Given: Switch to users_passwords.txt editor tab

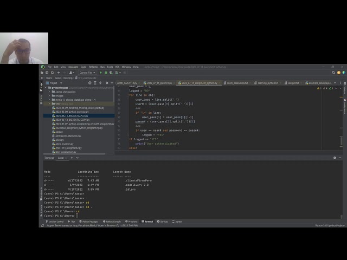Looking at the screenshot, I should click(237, 83).
